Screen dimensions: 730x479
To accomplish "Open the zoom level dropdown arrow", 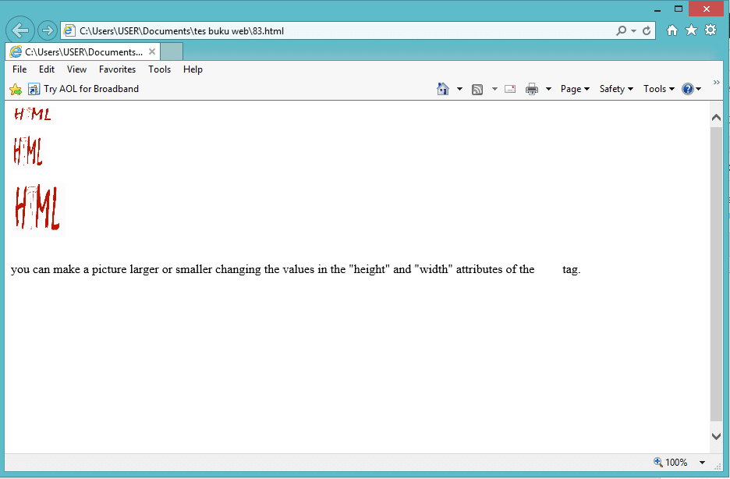I will click(x=700, y=462).
